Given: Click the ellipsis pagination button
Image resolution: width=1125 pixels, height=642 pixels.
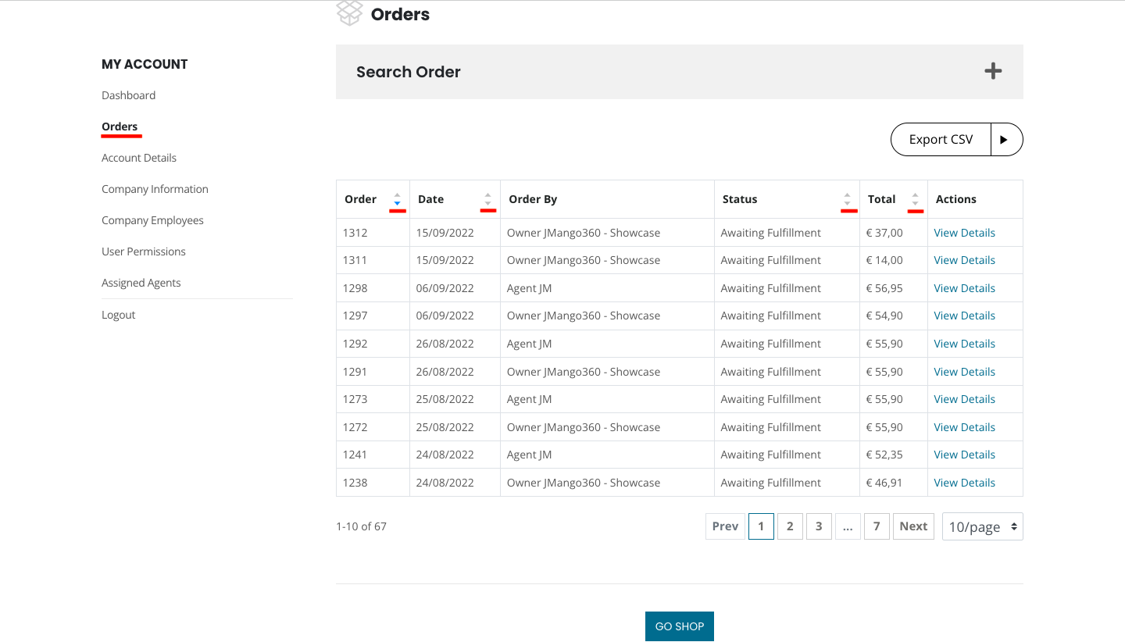Looking at the screenshot, I should tap(847, 526).
